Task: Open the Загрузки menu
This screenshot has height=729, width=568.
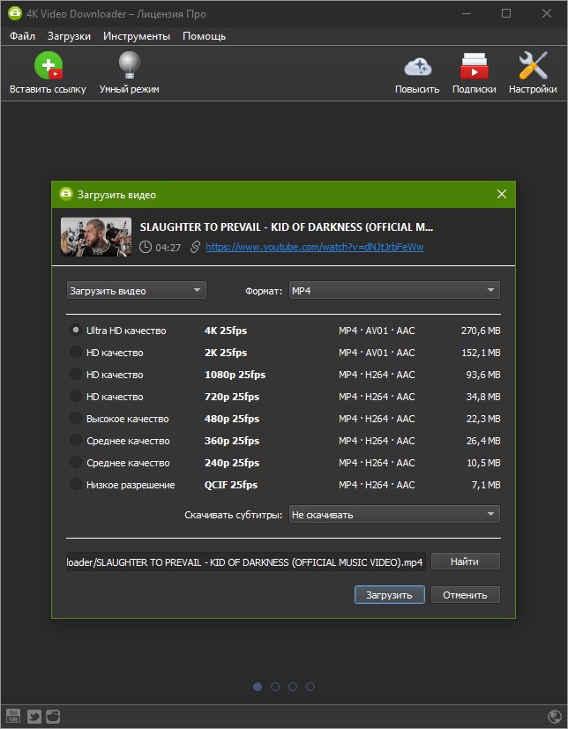Action: 69,36
